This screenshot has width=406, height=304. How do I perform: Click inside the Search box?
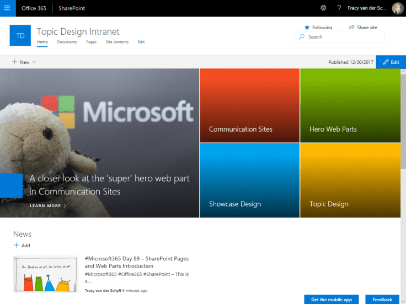click(342, 37)
